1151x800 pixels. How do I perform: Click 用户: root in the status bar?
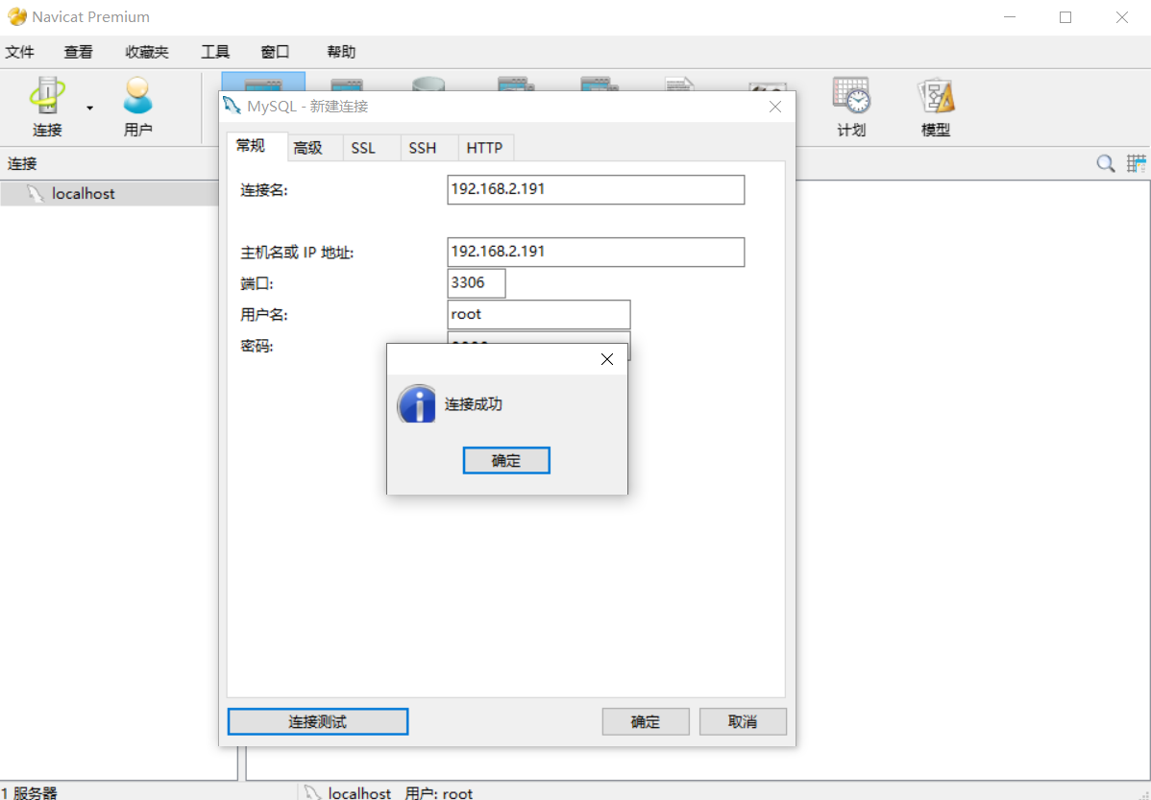tap(438, 793)
